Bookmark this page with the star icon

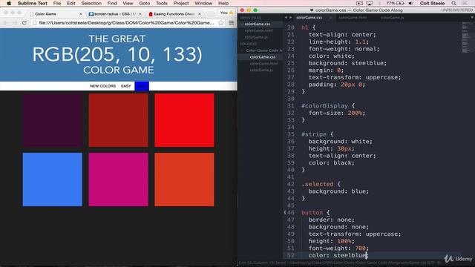[x=221, y=23]
